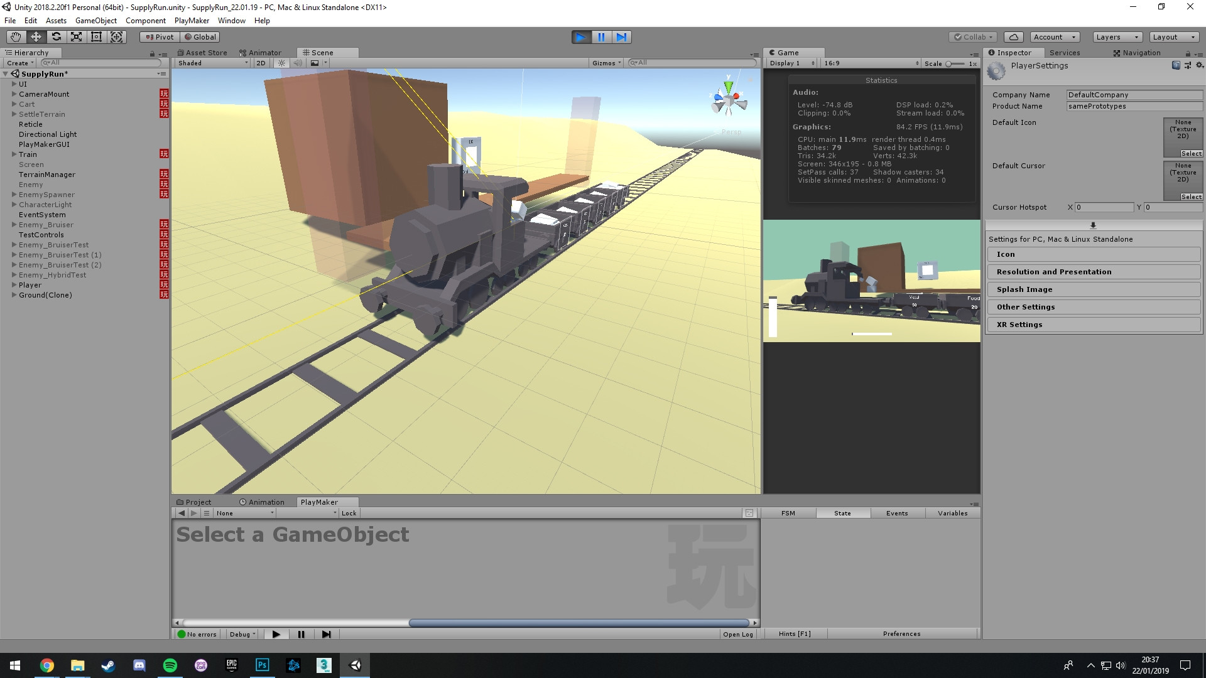Image resolution: width=1206 pixels, height=678 pixels.
Task: Click PlayMaker pause button at bottom
Action: (x=301, y=634)
